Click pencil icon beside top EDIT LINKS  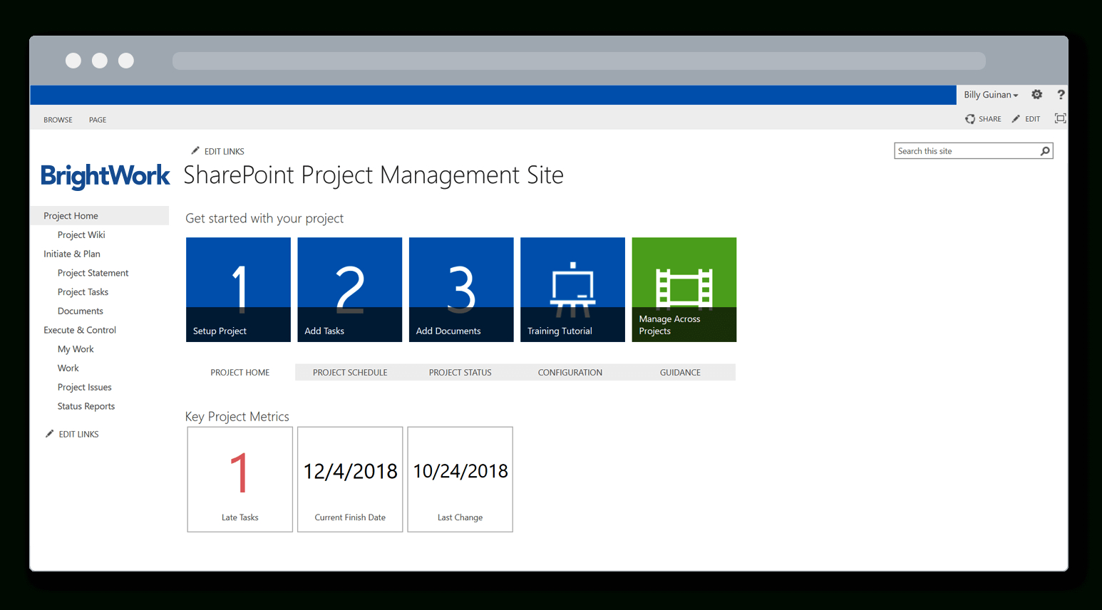click(x=195, y=151)
